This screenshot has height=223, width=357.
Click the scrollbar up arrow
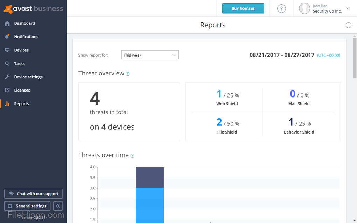[355, 36]
